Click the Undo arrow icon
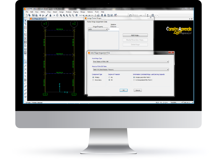The image size is (217, 166). pyautogui.click(x=40, y=15)
